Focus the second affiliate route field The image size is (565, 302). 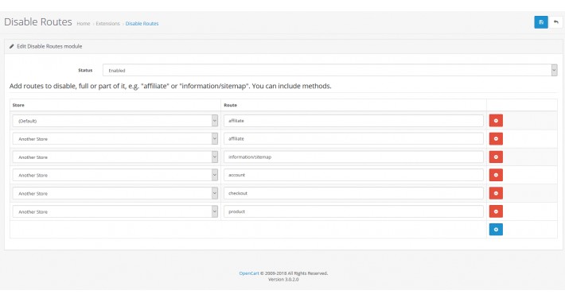[x=353, y=138]
